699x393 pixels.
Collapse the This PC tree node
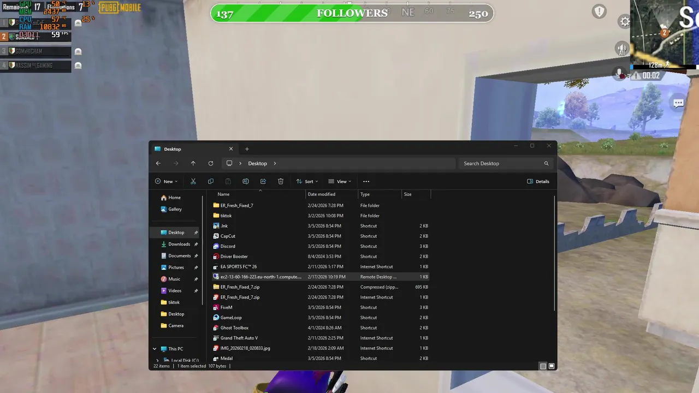click(x=155, y=349)
